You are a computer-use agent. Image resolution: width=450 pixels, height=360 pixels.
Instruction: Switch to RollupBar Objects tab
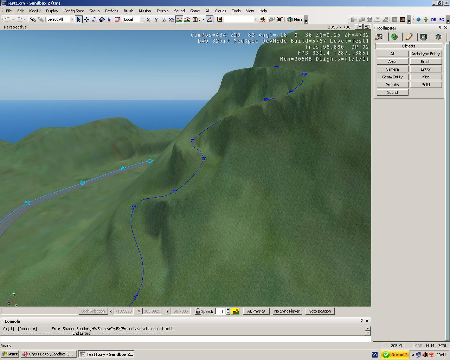(380, 37)
